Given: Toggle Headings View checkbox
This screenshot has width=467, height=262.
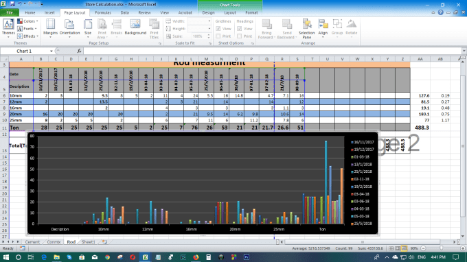Looking at the screenshot, I should tap(240, 29).
